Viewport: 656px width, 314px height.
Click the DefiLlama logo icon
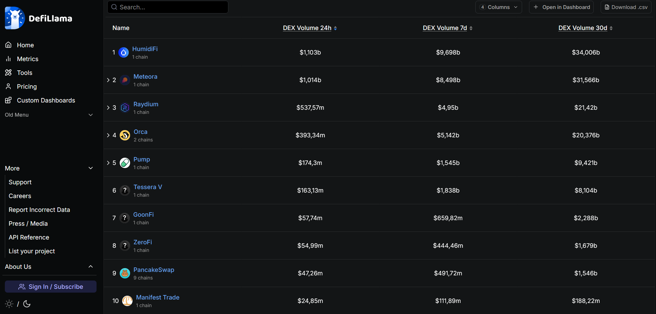coord(15,18)
